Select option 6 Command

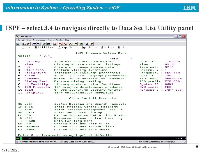32,79
